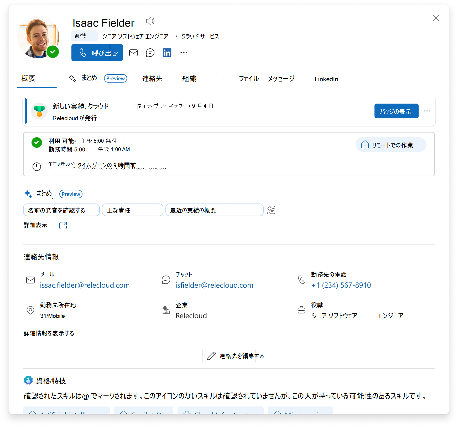Screen dimensions: 458x427
Task: Click the 彼/彼 pronoun label
Action: click(x=84, y=36)
